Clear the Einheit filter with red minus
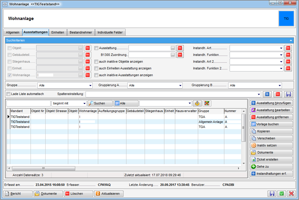 pos(88,68)
